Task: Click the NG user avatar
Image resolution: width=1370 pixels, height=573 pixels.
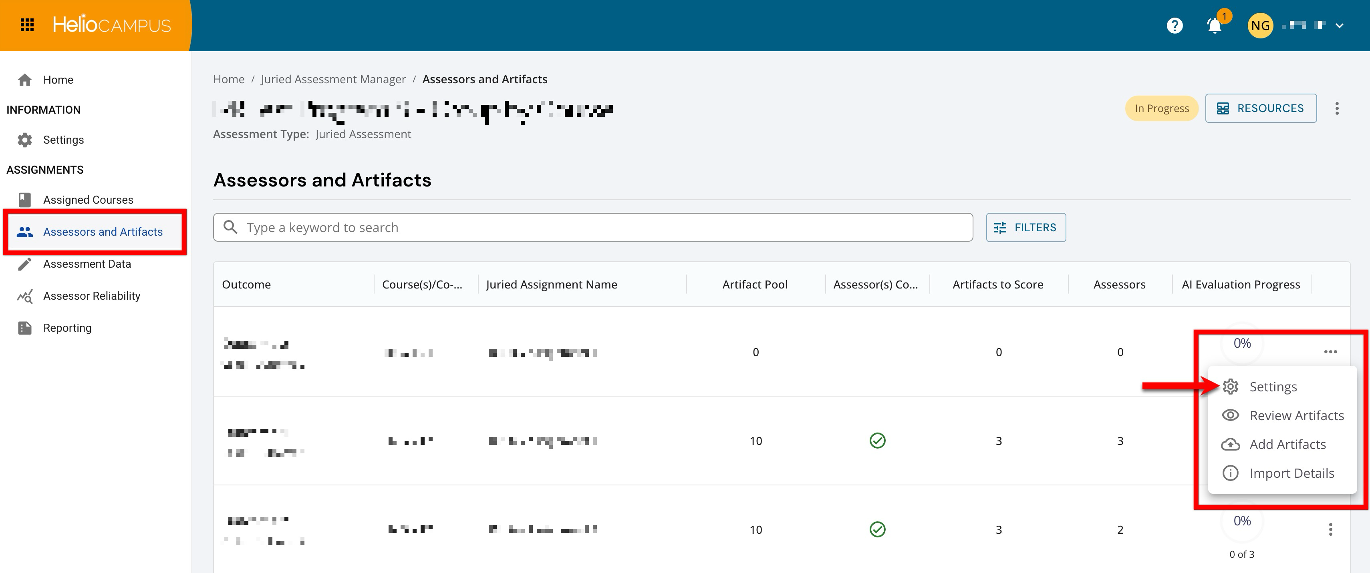Action: point(1260,26)
